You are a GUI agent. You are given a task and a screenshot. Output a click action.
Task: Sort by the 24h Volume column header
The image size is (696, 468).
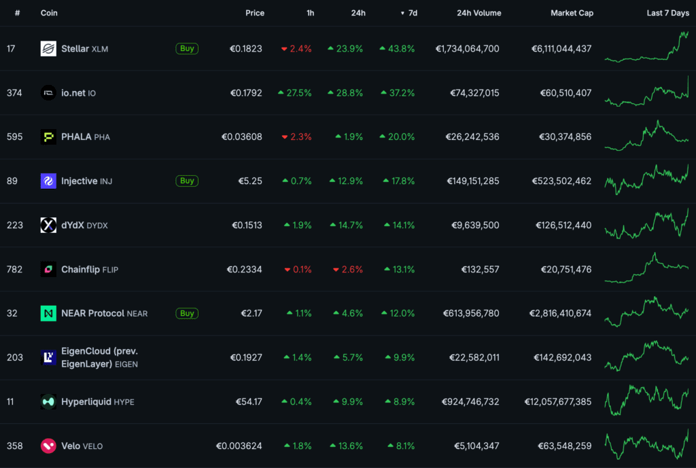click(479, 13)
